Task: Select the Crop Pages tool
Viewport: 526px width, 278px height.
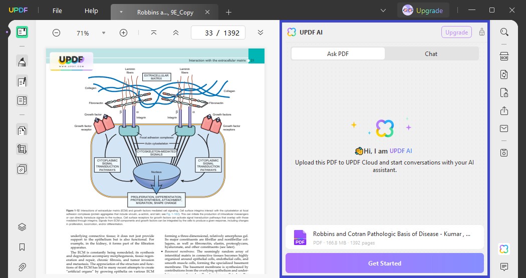Action: point(22,149)
